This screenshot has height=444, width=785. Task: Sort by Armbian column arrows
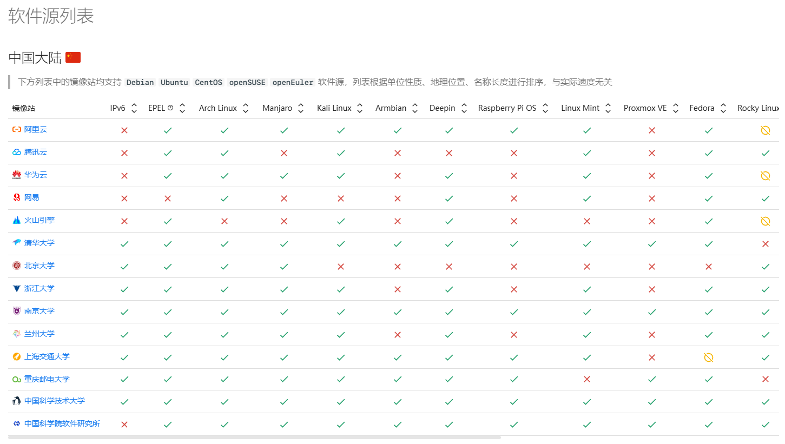coord(415,108)
